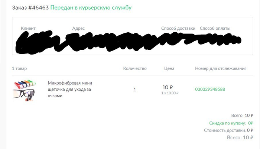Select the 'Клиент' field label
The image size is (260, 149).
click(x=28, y=28)
